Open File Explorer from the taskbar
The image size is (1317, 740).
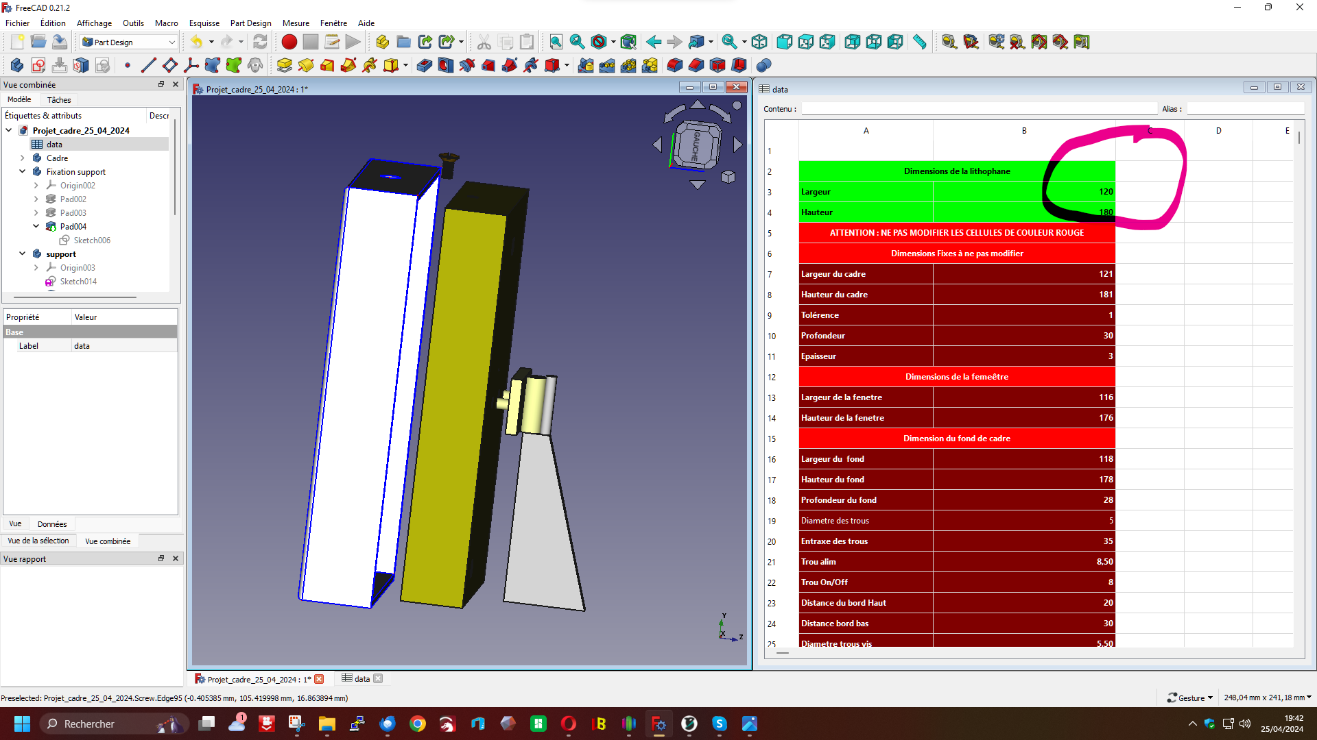coord(327,724)
